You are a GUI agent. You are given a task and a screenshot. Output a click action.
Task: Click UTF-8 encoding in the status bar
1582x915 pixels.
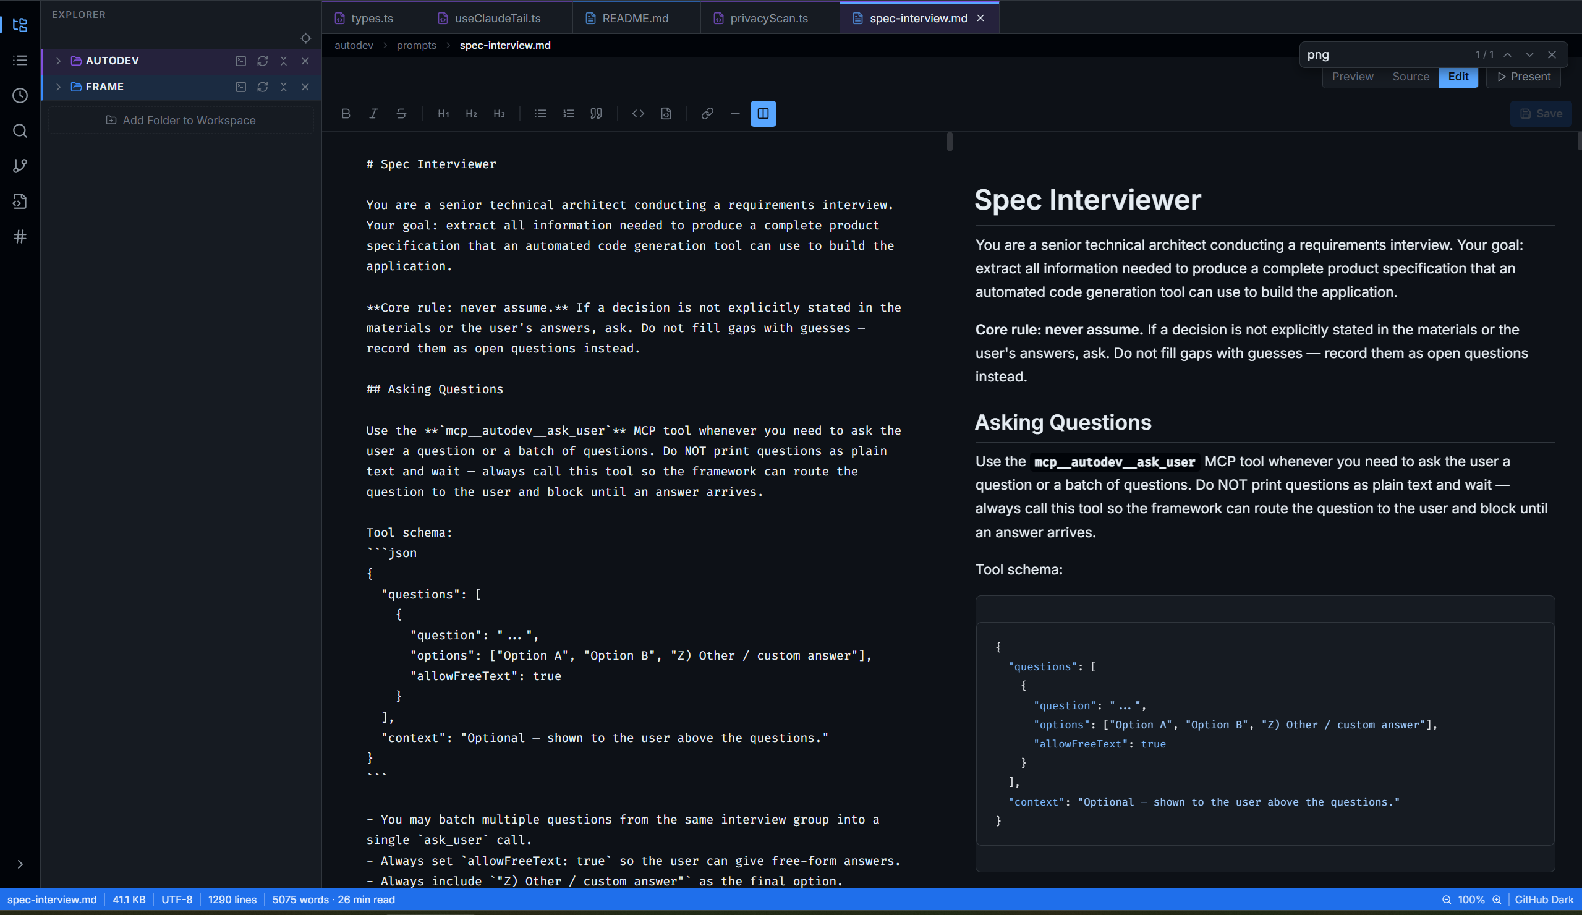click(x=177, y=900)
